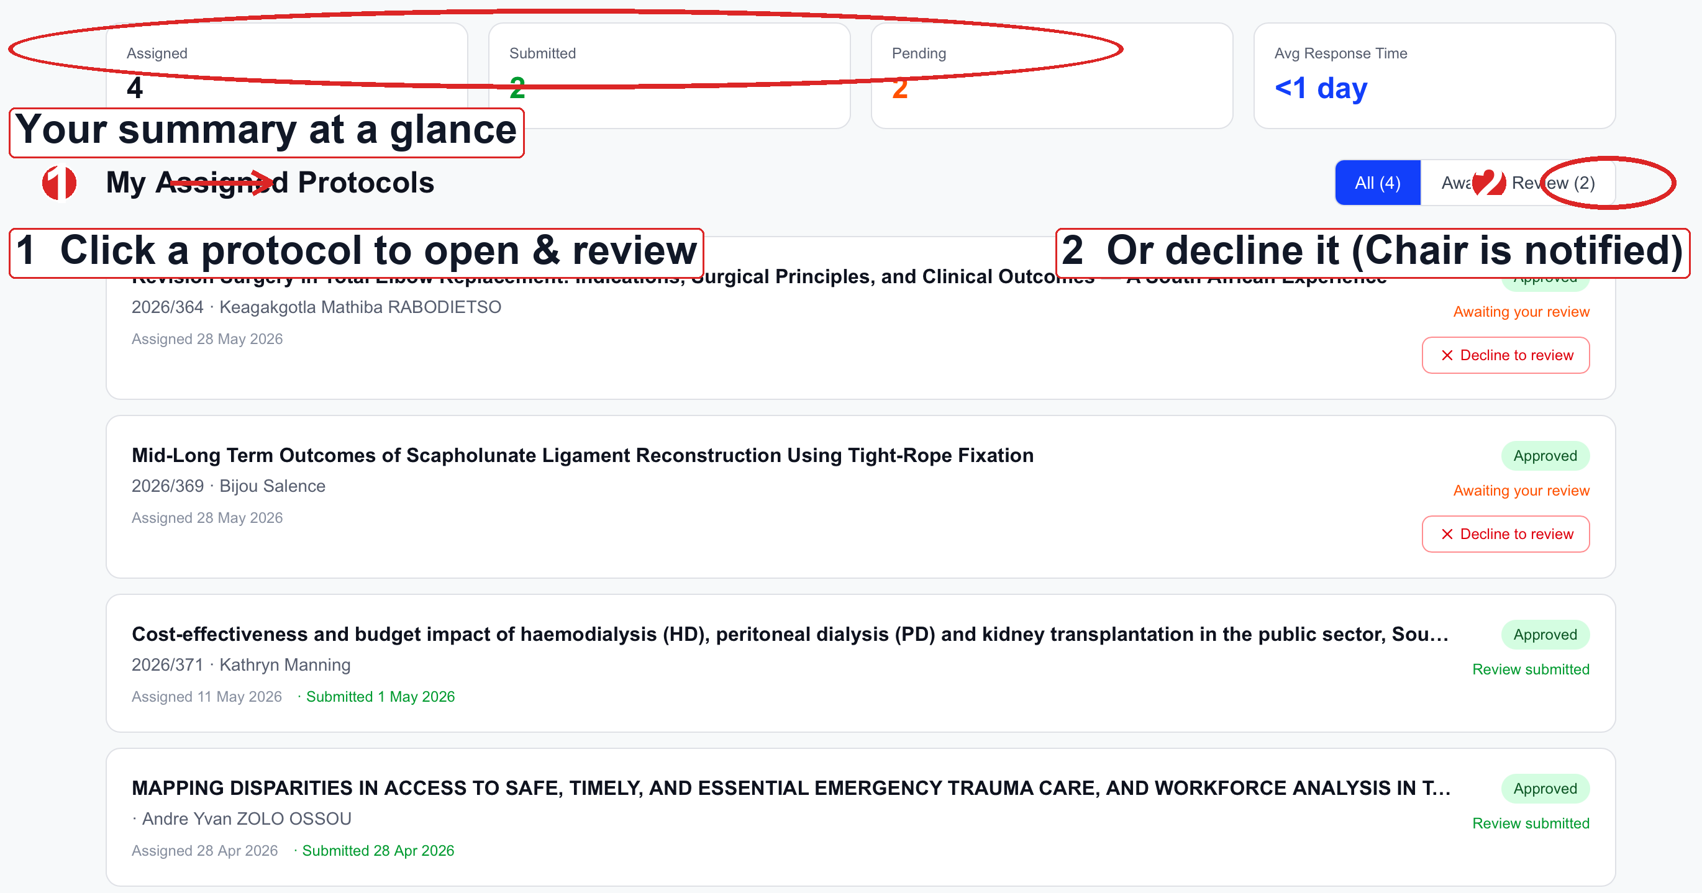1702x893 pixels.
Task: Click Awaiting your review on 2026/369
Action: pos(1521,491)
